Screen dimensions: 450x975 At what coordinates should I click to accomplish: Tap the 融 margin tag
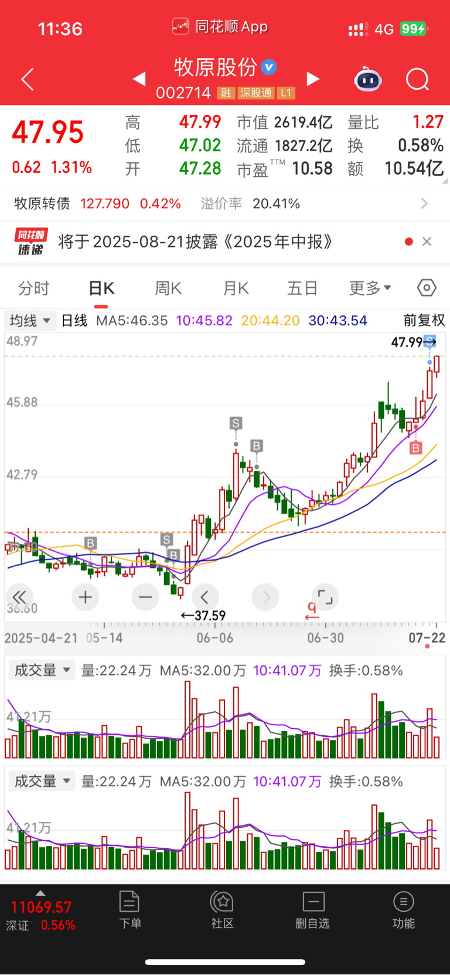click(226, 93)
